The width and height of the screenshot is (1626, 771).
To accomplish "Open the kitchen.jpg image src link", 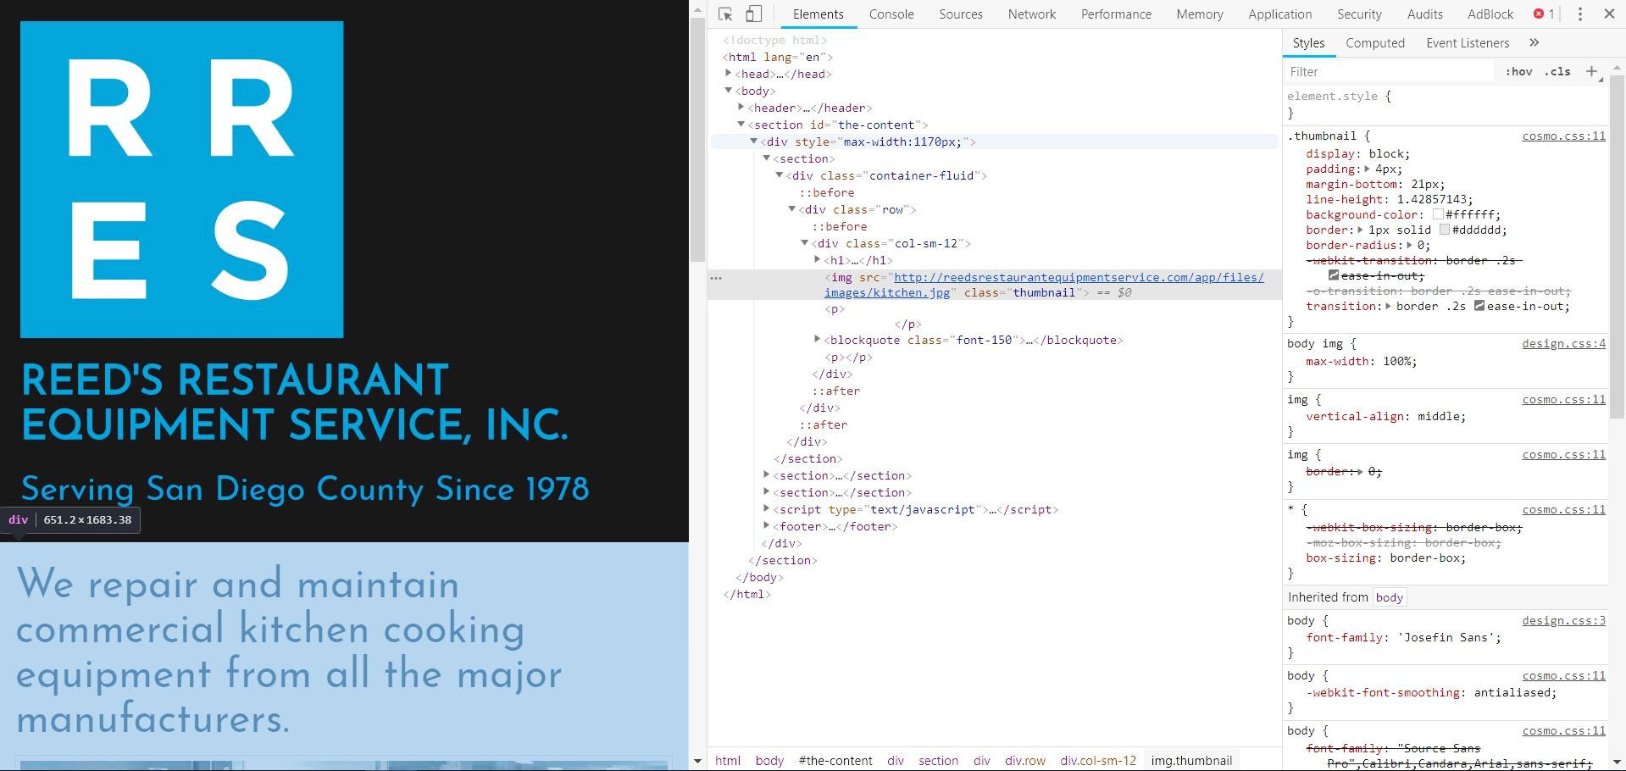I will tap(1044, 285).
